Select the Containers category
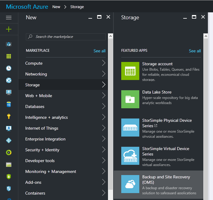 (63, 193)
